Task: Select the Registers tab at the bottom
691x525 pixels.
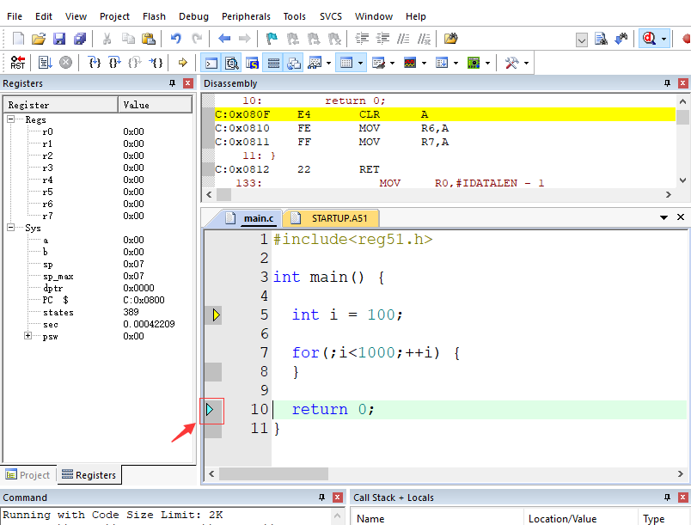Action: click(x=89, y=475)
